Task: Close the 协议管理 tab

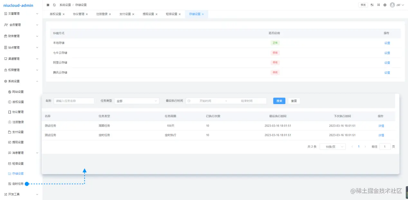Action: tap(87, 14)
